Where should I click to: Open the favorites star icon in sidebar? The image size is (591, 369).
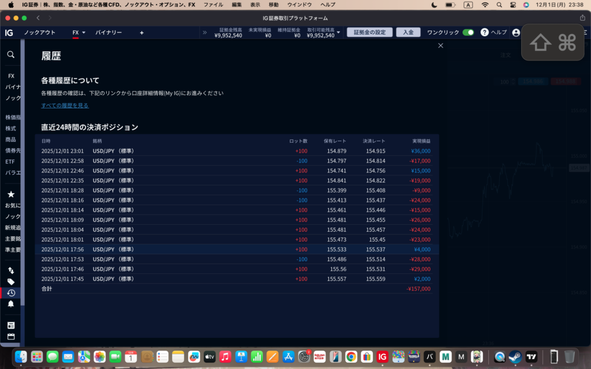pyautogui.click(x=10, y=194)
